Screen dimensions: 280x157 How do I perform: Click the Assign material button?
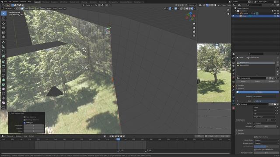tap(243, 82)
